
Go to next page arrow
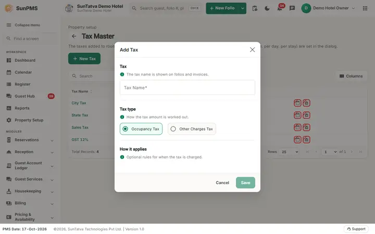coord(352,152)
